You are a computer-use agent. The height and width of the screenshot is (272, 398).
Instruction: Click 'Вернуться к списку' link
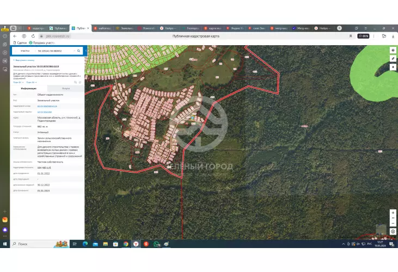23,60
